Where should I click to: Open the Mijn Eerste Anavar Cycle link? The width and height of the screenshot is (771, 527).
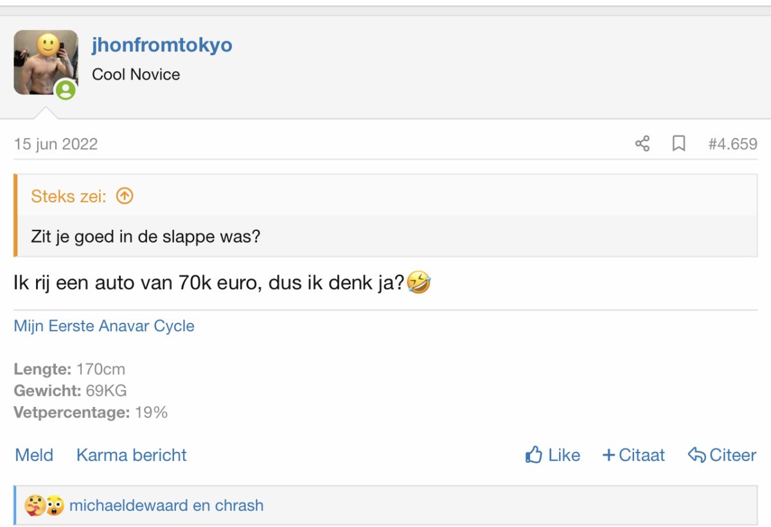pos(104,326)
